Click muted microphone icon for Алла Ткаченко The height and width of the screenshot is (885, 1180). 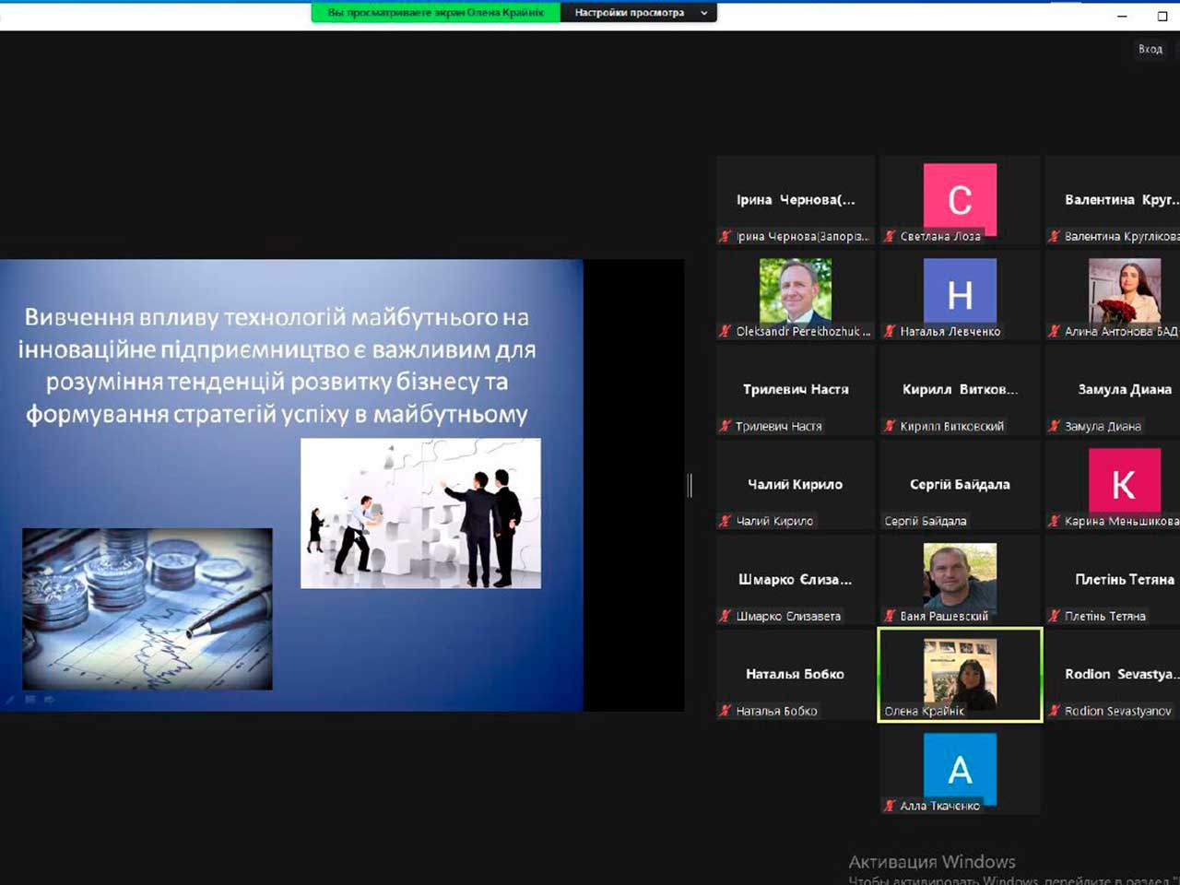[890, 807]
